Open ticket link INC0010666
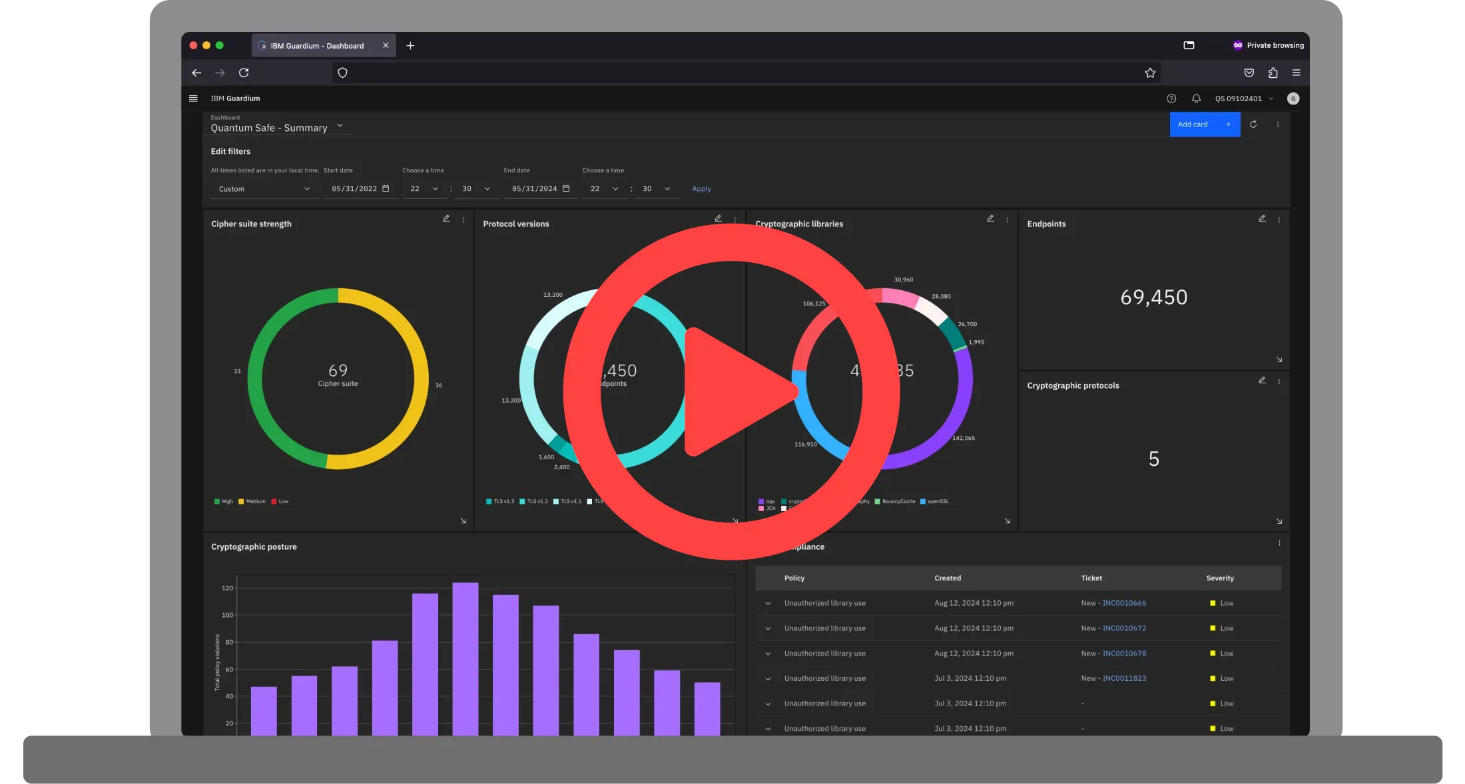 coord(1124,604)
